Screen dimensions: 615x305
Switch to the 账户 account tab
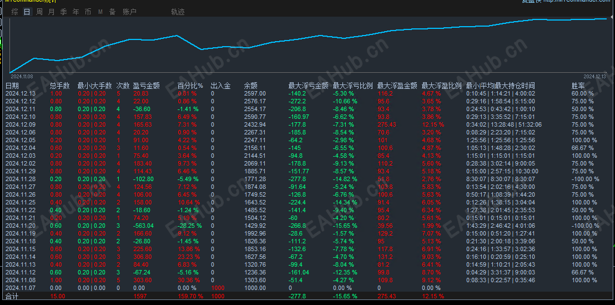click(129, 12)
